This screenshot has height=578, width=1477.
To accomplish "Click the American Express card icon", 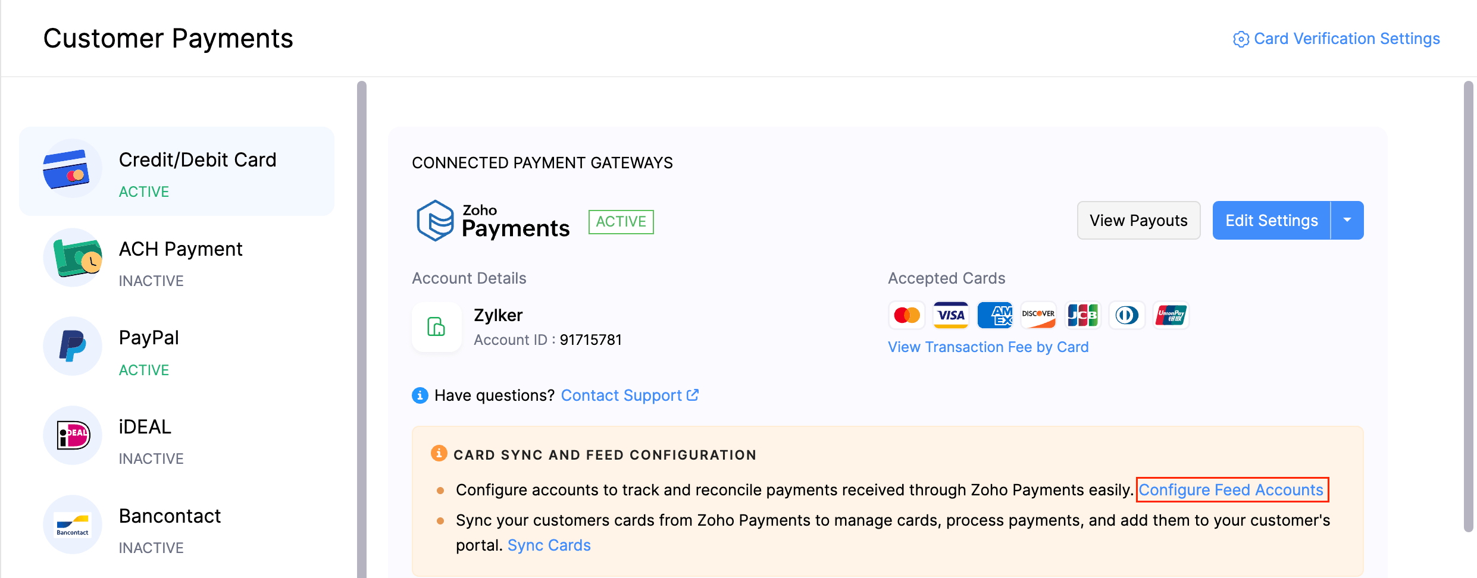I will (994, 315).
